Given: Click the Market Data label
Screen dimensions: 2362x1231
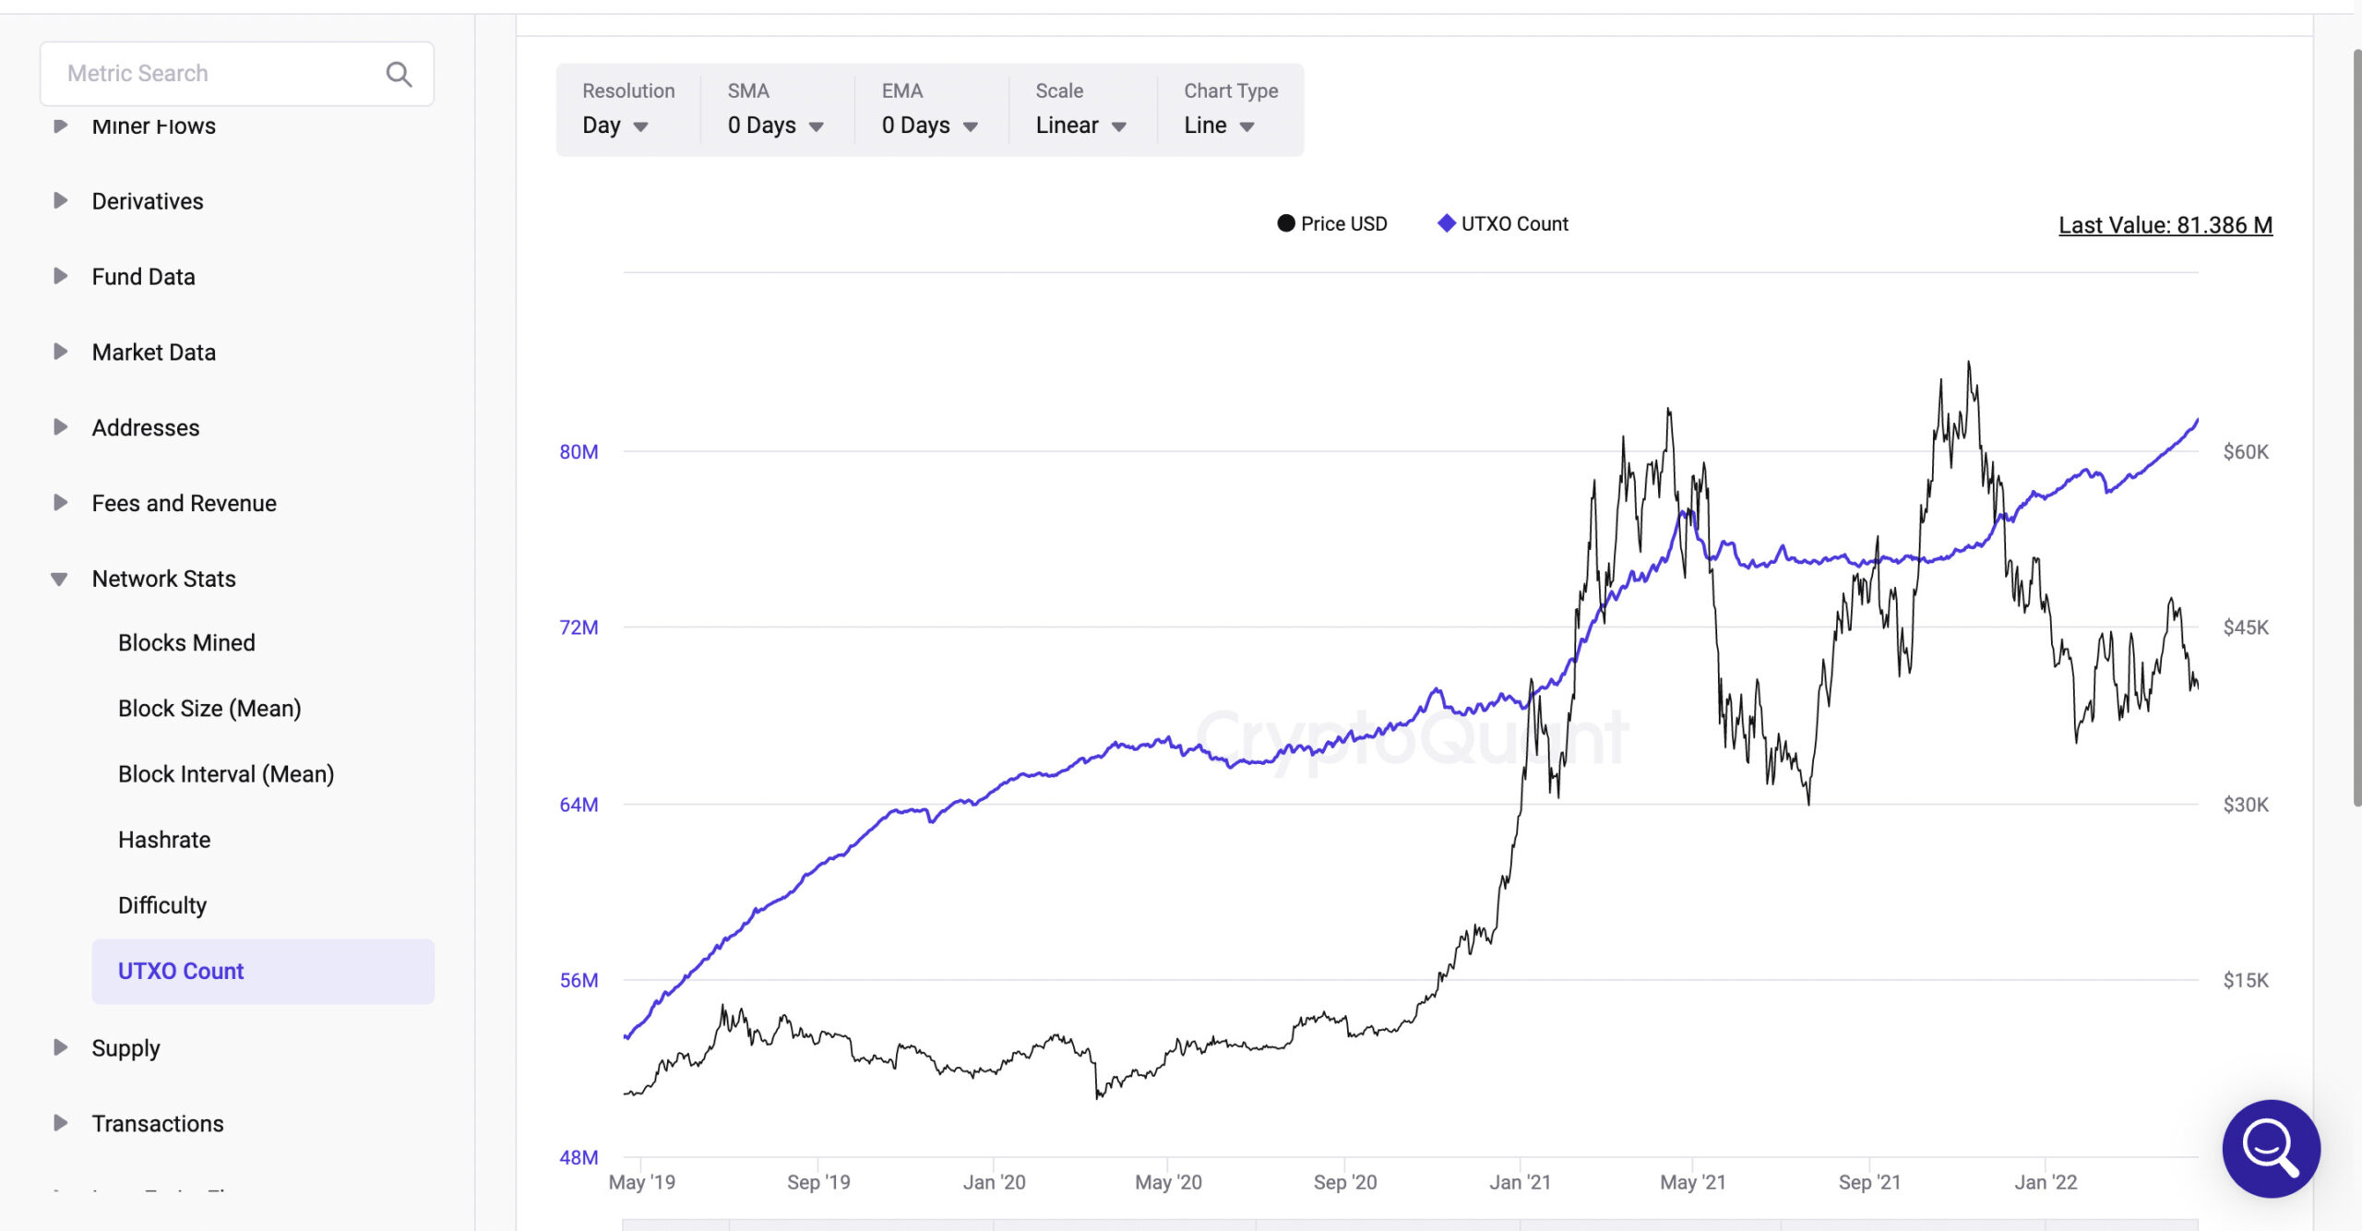Looking at the screenshot, I should (154, 353).
